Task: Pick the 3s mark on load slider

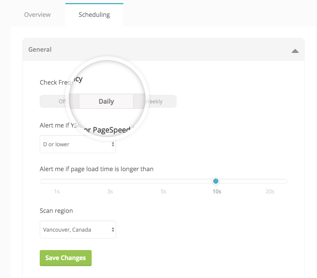Action: coord(110,191)
